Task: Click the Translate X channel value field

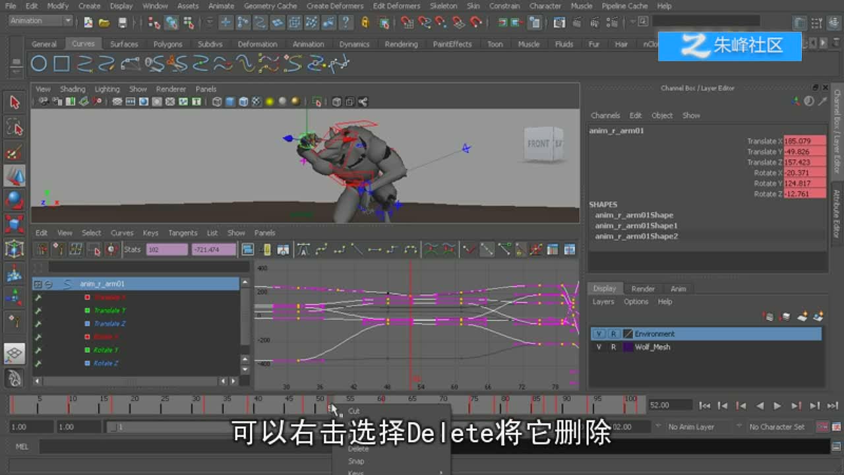Action: pyautogui.click(x=804, y=141)
